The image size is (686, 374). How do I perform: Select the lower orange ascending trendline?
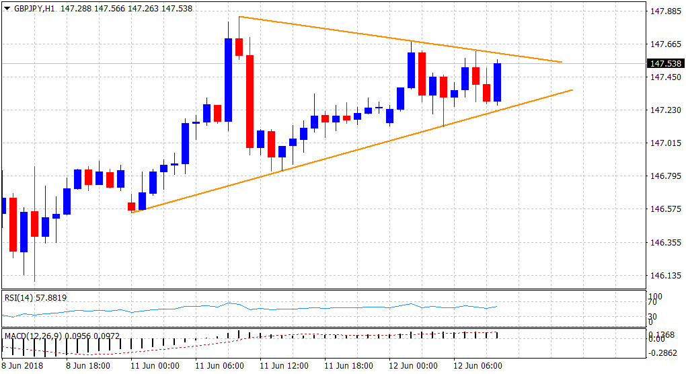352,151
